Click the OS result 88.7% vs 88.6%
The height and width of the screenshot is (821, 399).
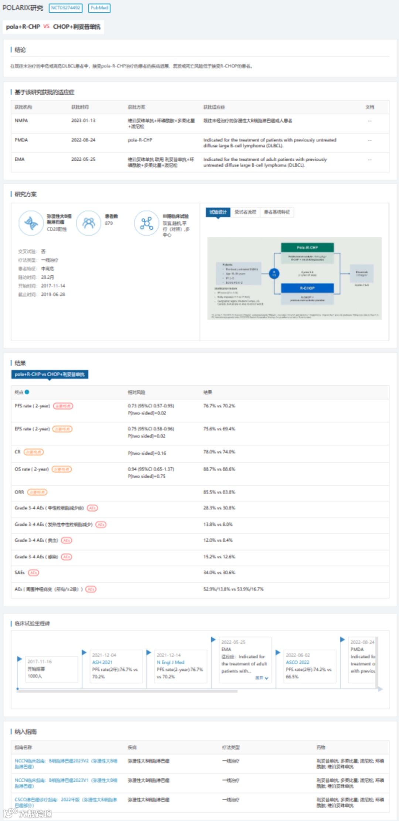pyautogui.click(x=219, y=469)
